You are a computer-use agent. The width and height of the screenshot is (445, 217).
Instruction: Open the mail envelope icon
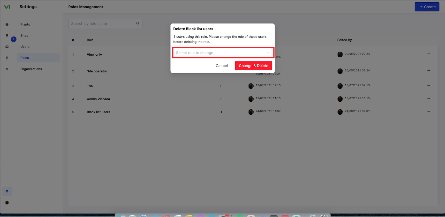coord(7,47)
